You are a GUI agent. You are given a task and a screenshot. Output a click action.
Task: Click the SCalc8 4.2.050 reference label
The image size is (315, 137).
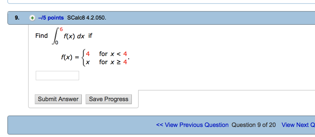(86, 18)
